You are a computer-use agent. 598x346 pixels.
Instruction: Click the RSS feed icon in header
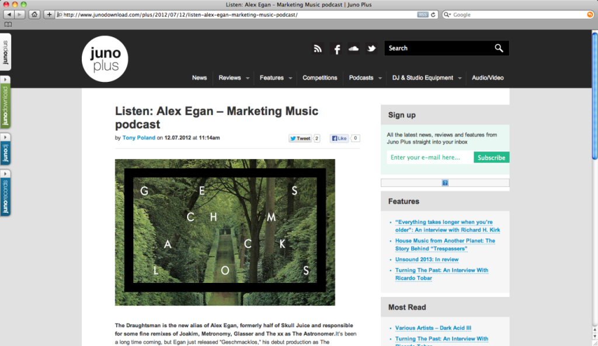318,49
